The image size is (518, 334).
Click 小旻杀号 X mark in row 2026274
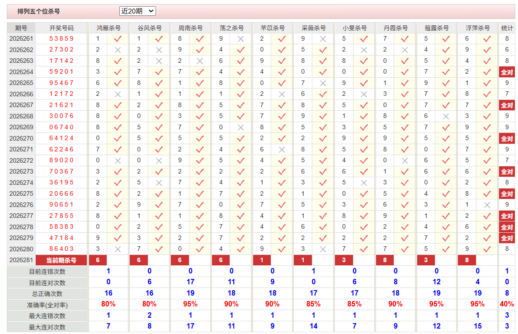pos(364,183)
